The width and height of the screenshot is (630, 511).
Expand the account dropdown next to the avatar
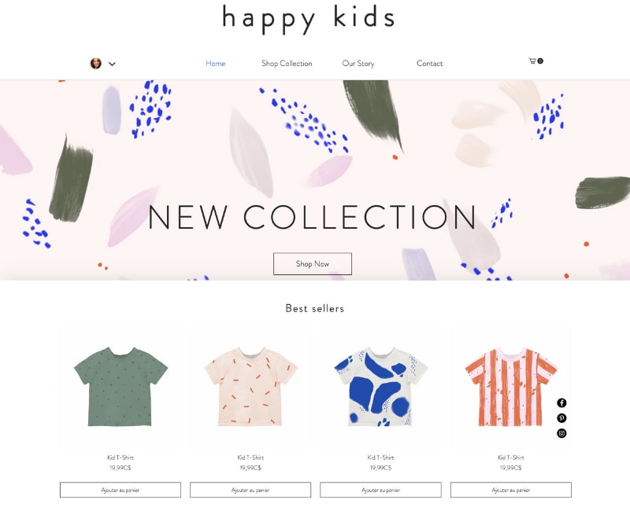(x=112, y=62)
